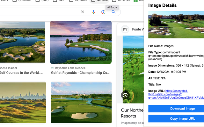Screen dimensions: 204x127
Task: Open the Golf Courses in the World result title
Action: click(x=21, y=73)
